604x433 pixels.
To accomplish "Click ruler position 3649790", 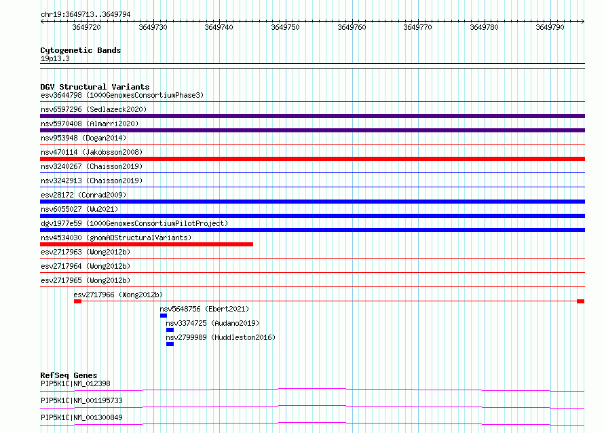I will (x=550, y=27).
